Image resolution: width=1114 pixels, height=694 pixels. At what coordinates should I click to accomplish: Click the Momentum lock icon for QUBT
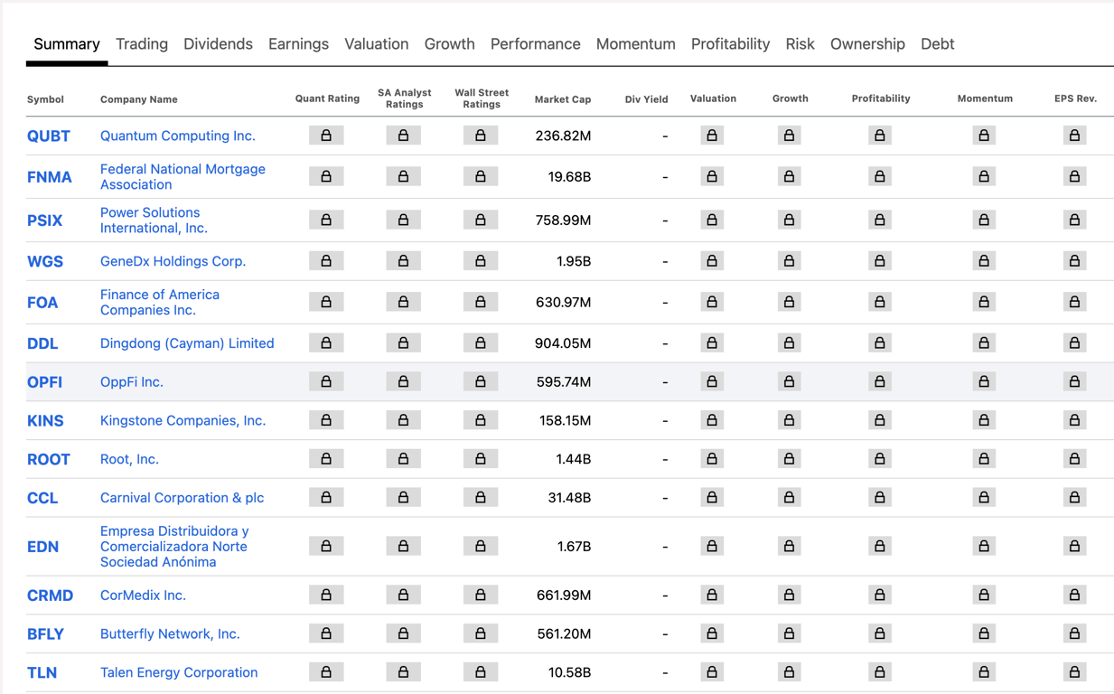984,136
